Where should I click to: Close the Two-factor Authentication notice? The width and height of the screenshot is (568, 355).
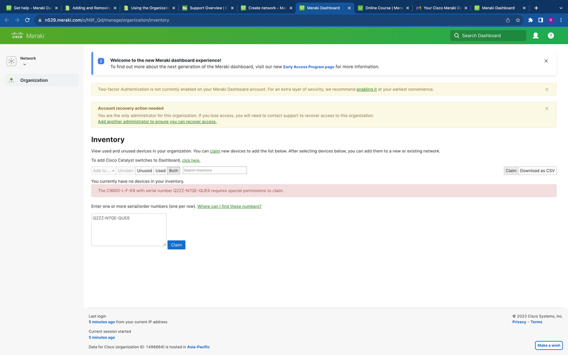pyautogui.click(x=546, y=89)
